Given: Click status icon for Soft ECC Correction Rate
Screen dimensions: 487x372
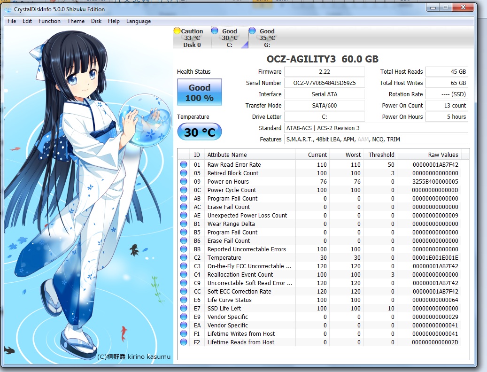Looking at the screenshot, I should 184,291.
